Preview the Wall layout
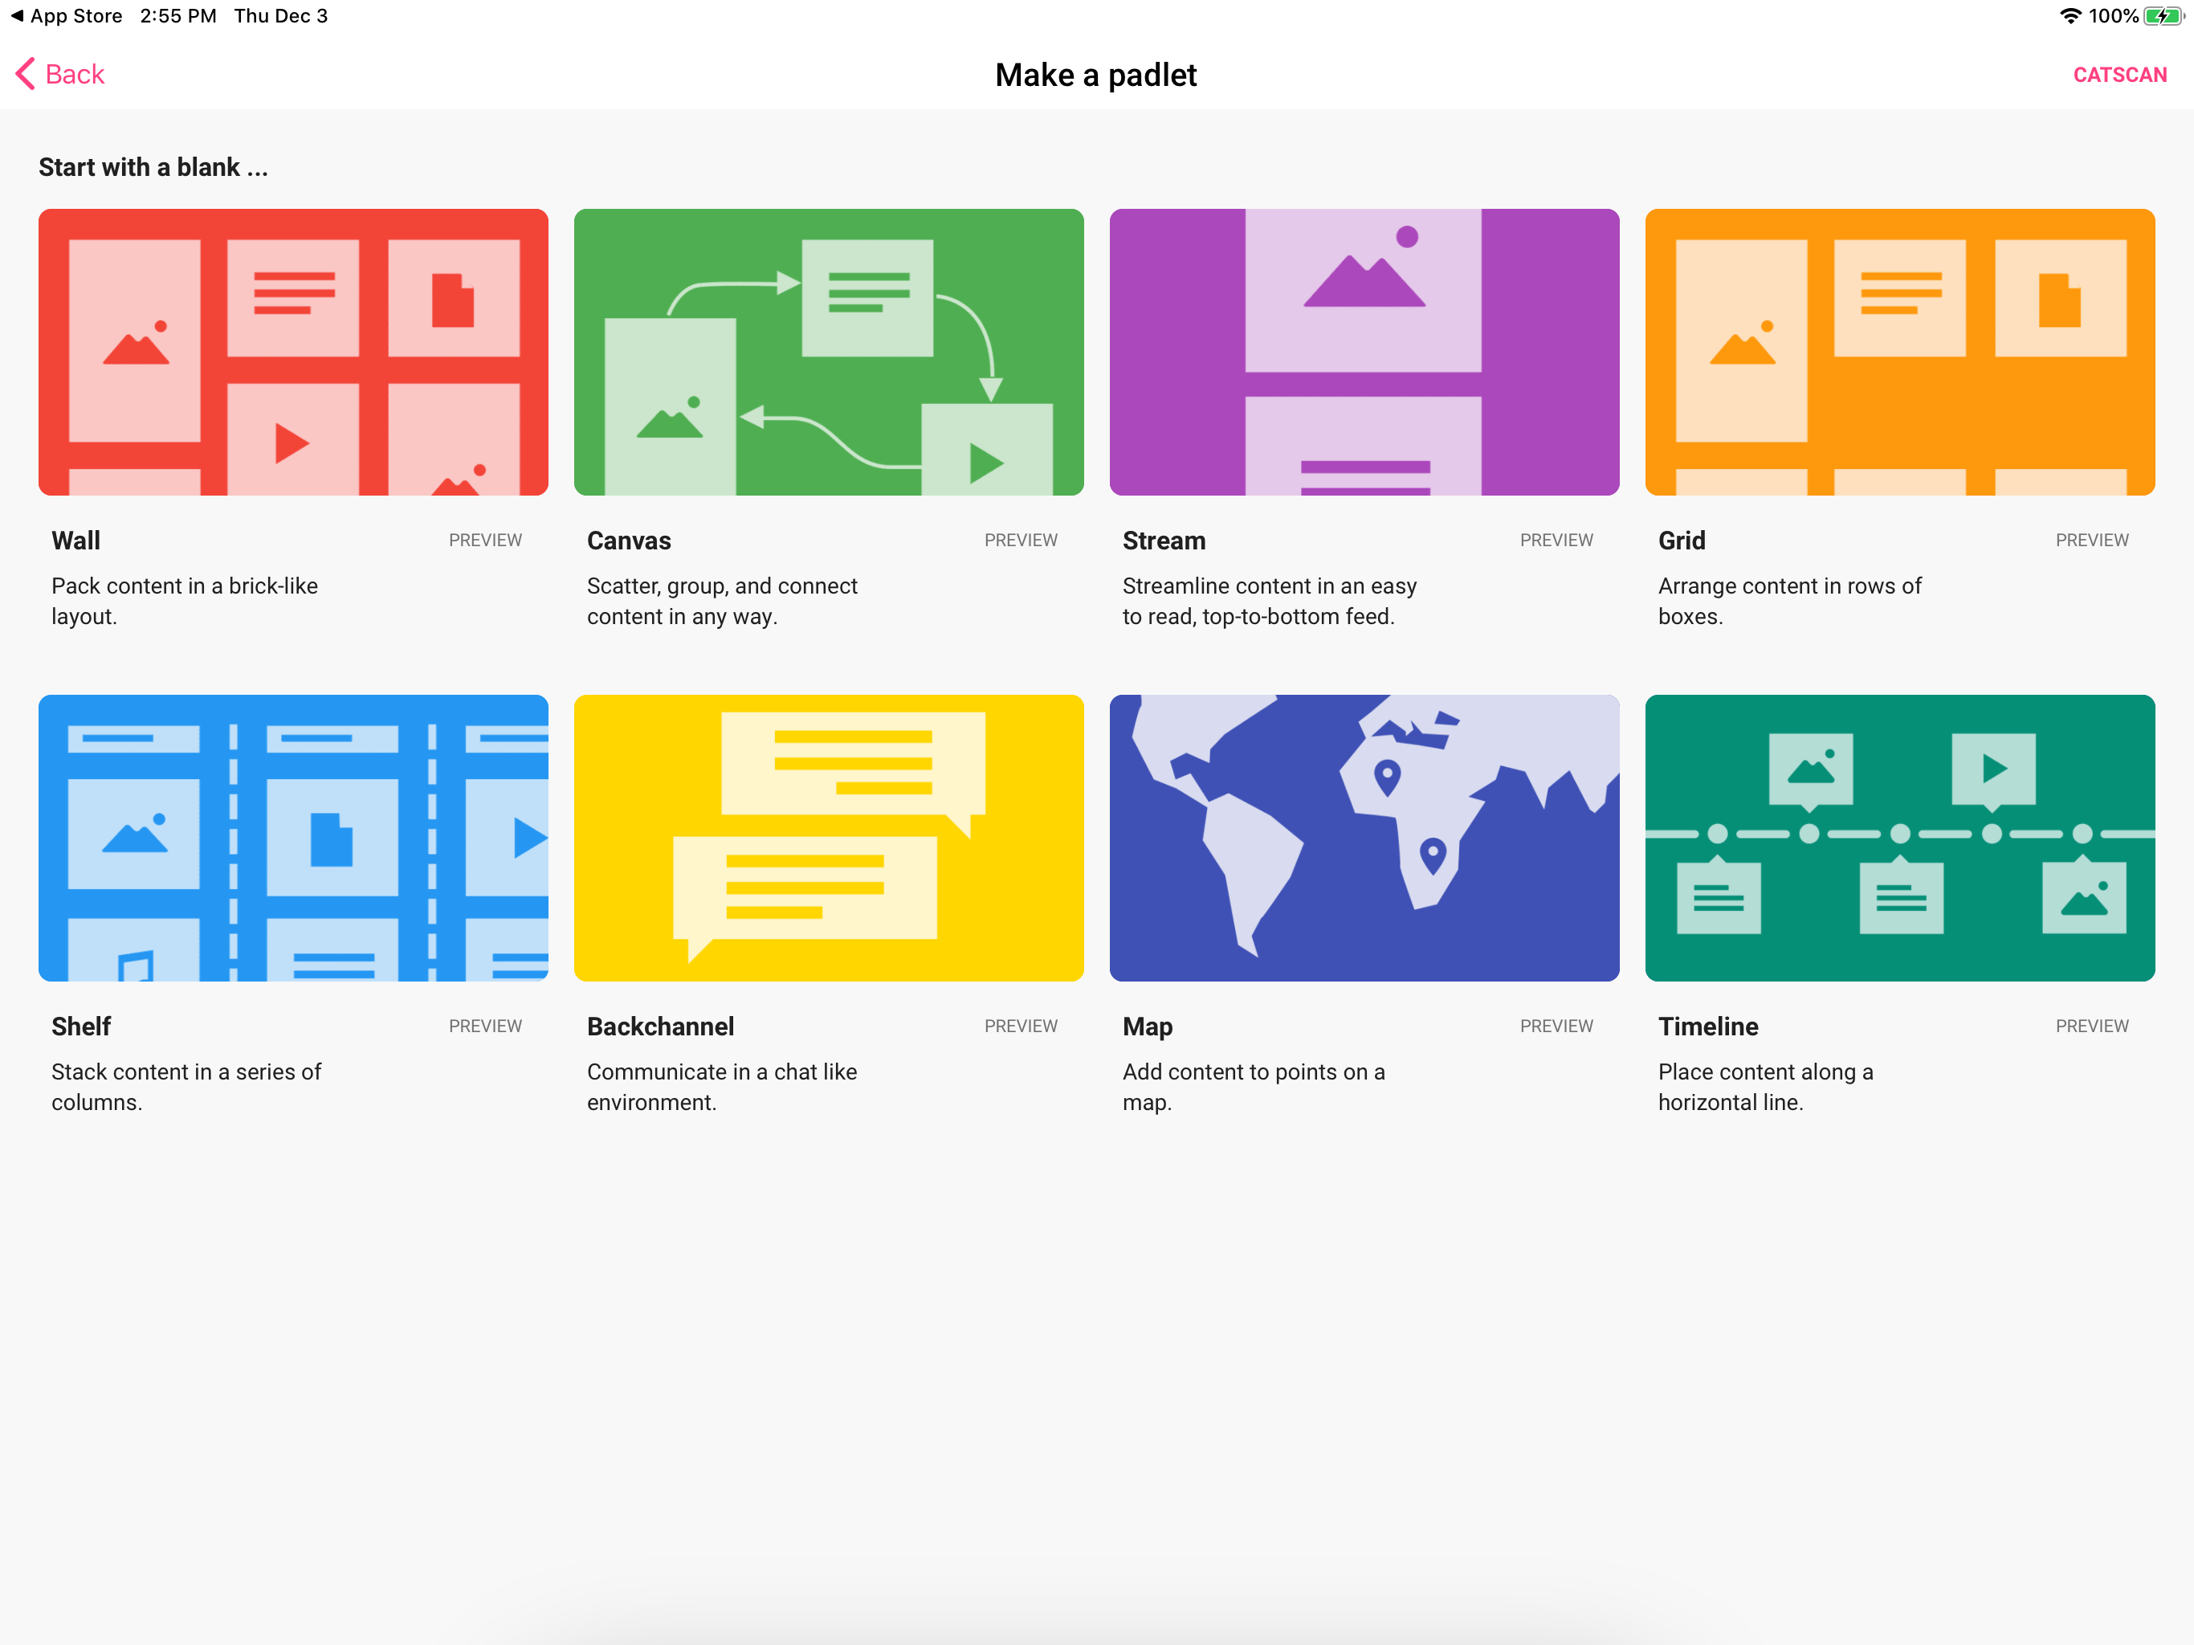The height and width of the screenshot is (1645, 2194). coord(485,540)
